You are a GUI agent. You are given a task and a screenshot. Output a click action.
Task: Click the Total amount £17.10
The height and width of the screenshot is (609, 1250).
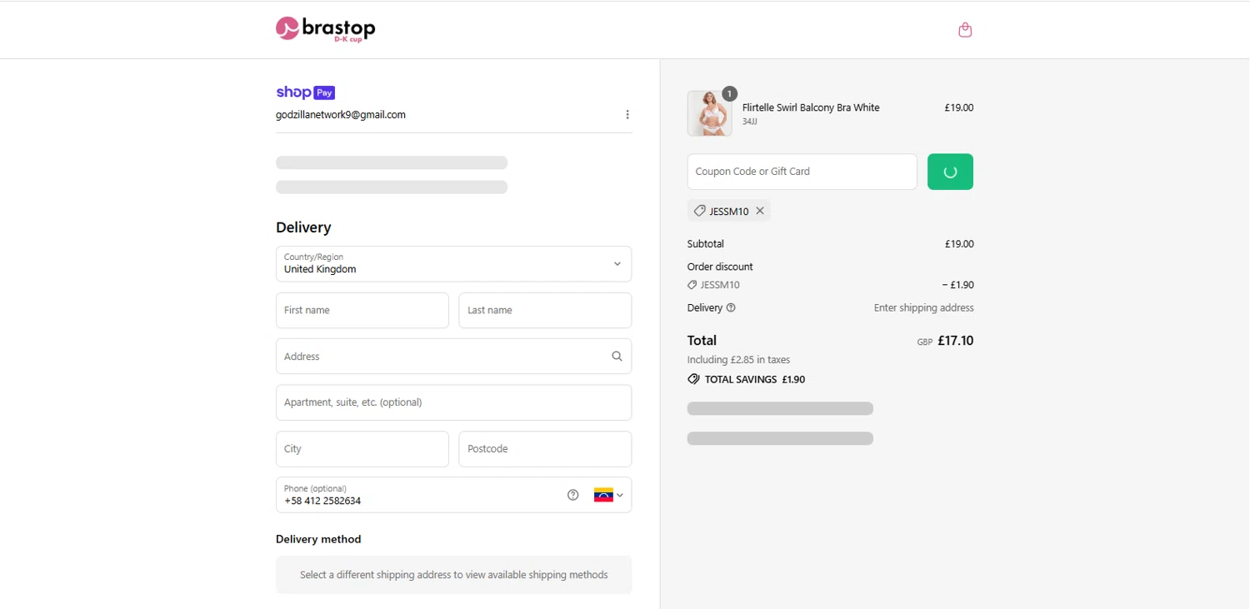955,341
